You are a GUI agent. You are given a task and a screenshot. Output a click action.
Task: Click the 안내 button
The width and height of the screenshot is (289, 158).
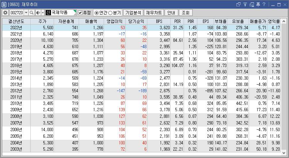[x=171, y=13]
